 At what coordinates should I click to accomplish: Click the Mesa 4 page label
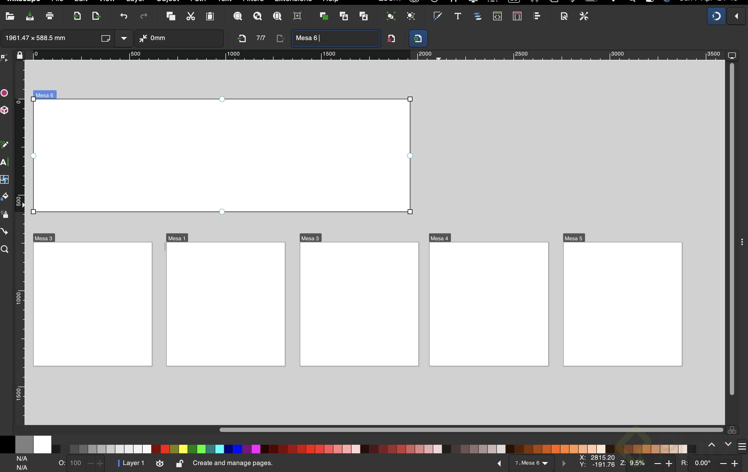439,238
